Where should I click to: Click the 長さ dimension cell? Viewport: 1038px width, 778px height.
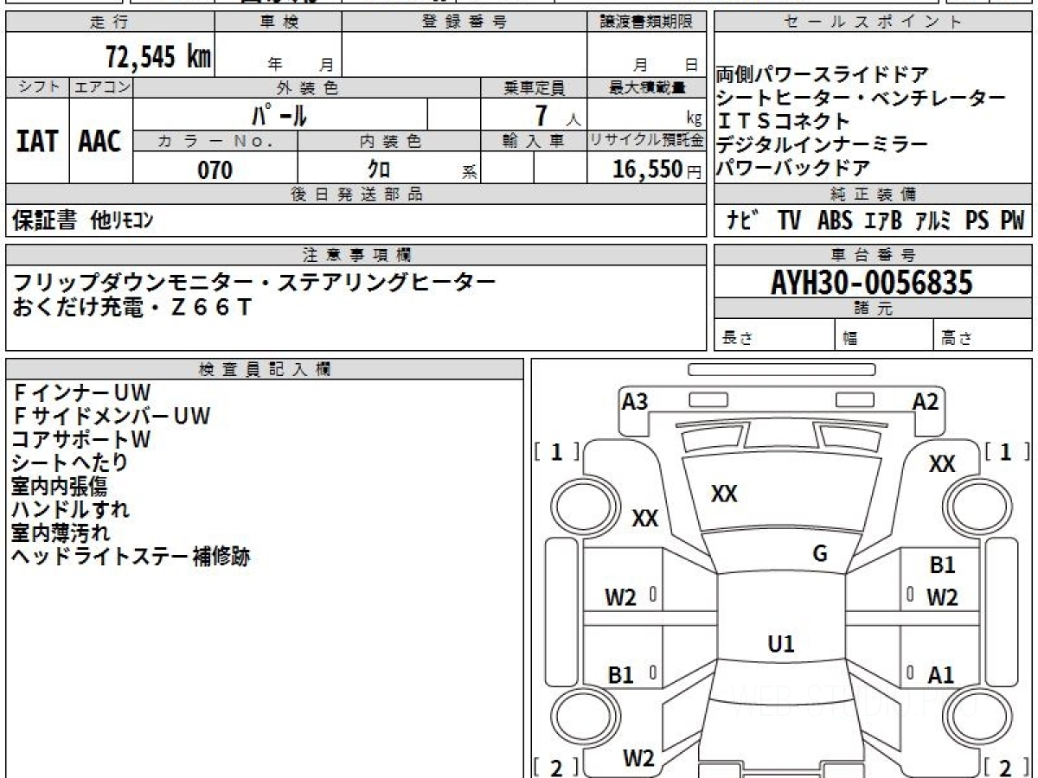[774, 336]
